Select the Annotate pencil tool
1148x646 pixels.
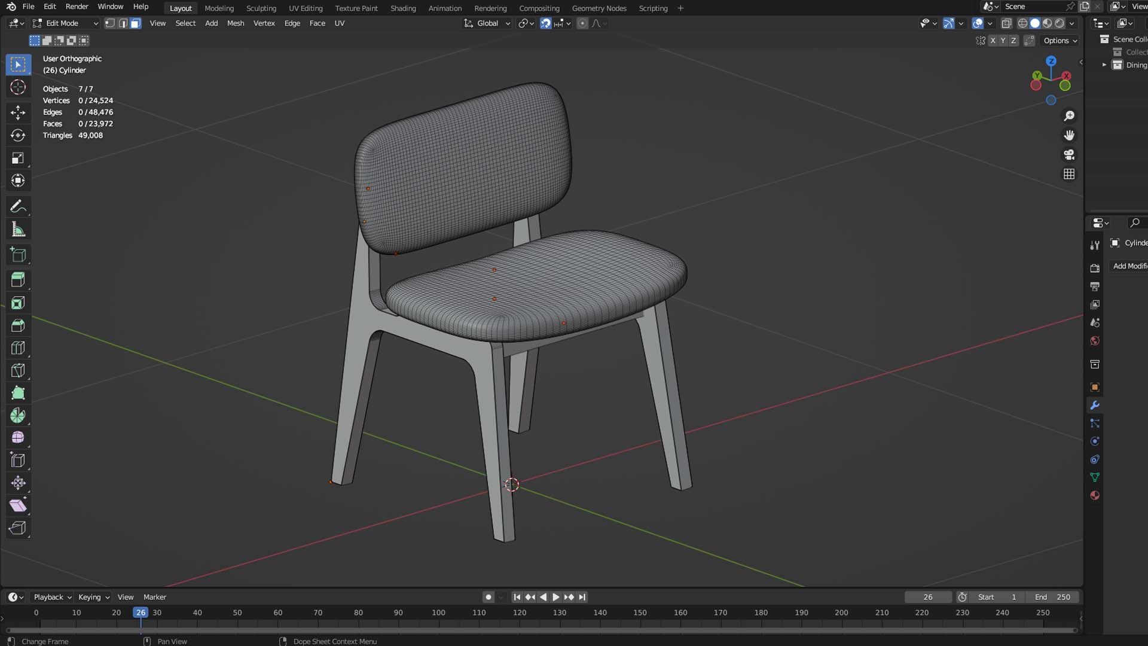18,206
